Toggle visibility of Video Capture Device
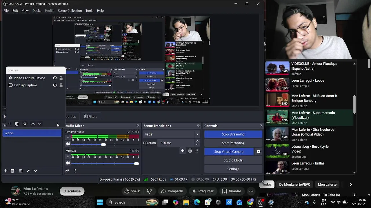This screenshot has width=371, height=208. [55, 78]
